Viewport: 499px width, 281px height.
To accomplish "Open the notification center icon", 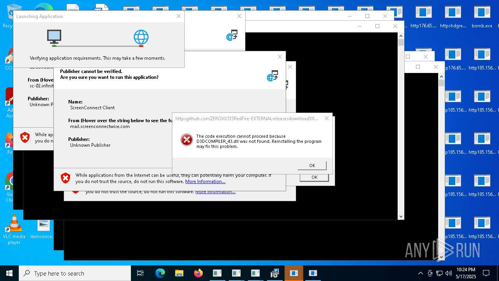I will 486,273.
